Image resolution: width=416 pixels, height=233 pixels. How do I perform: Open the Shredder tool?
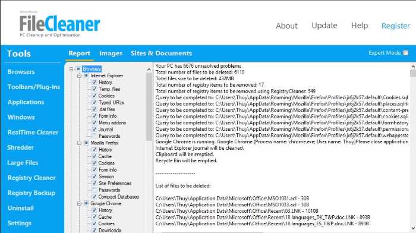[20, 147]
